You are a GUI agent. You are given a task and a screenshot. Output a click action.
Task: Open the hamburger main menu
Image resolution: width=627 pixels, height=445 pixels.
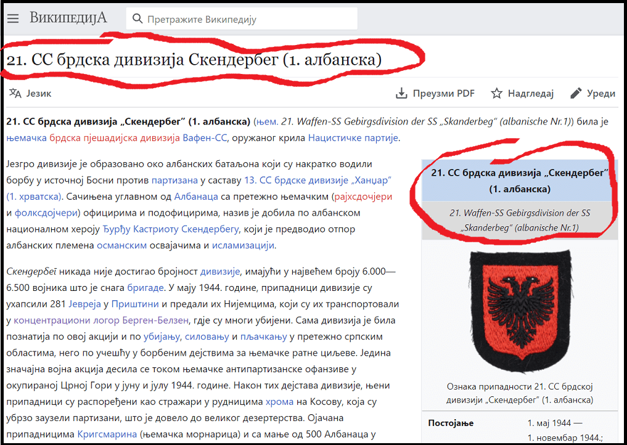pos(13,18)
